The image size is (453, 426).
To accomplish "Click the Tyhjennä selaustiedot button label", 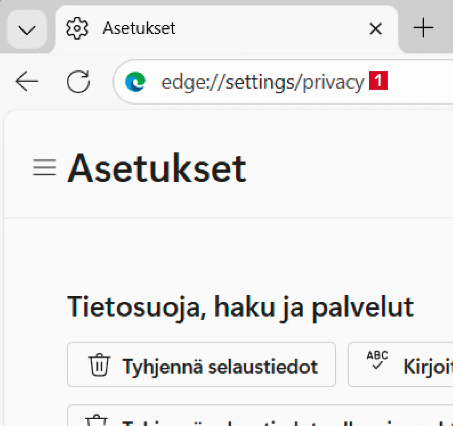I will [220, 366].
